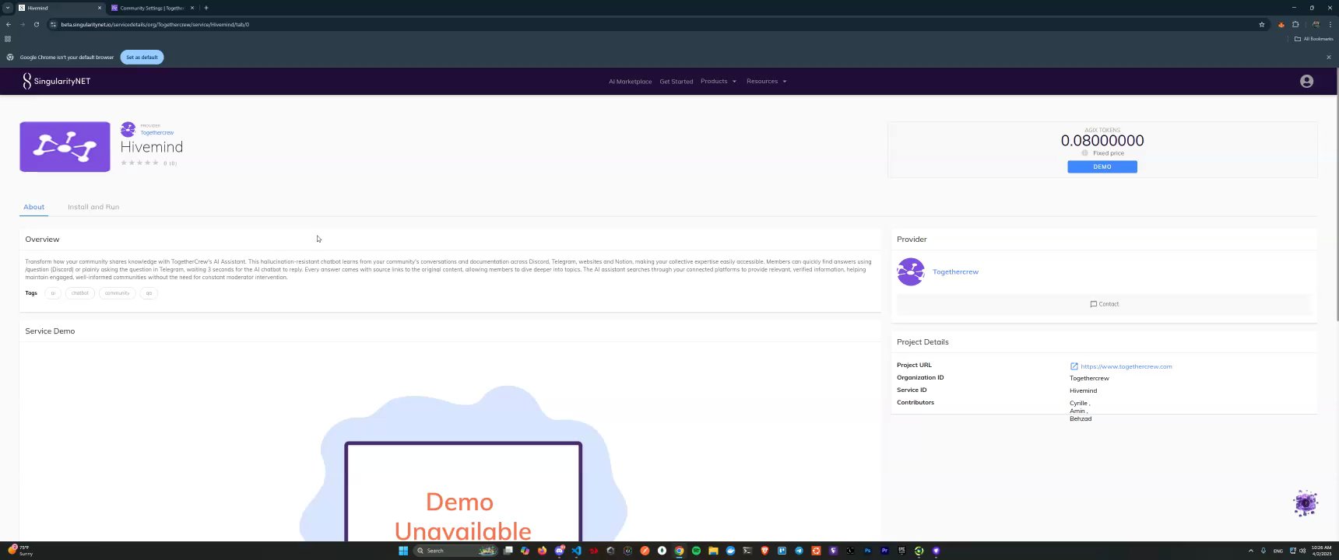Open Discord from the taskbar
Image resolution: width=1339 pixels, height=560 pixels.
[x=559, y=551]
